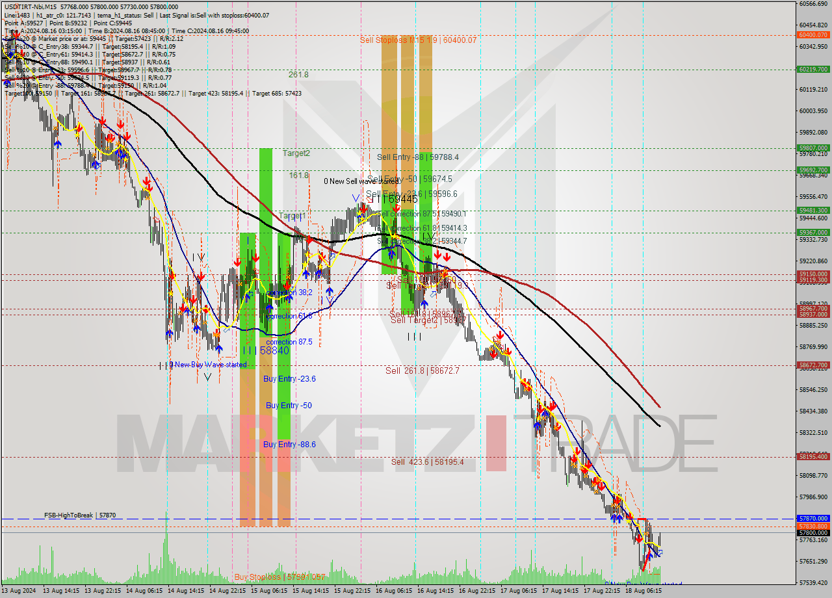The image size is (832, 598).
Task: Select the red 59150.000 price tag
Action: click(x=812, y=274)
